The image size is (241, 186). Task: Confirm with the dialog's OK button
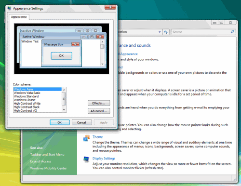(60, 122)
